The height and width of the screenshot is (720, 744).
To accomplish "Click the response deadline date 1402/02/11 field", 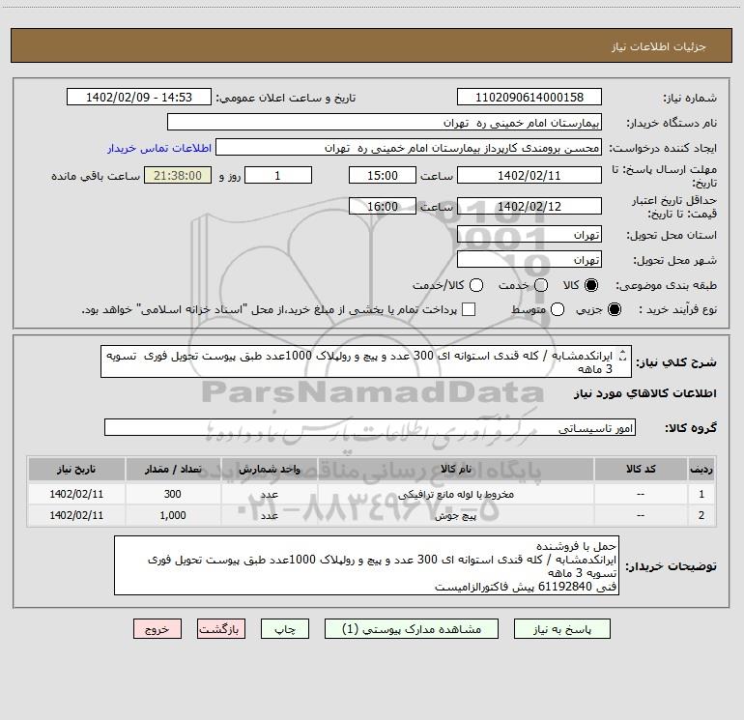I will (x=529, y=175).
